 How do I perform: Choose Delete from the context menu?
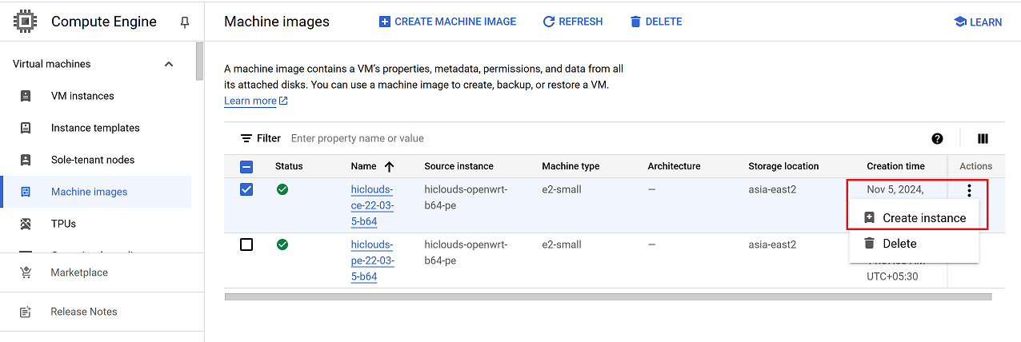(x=913, y=244)
